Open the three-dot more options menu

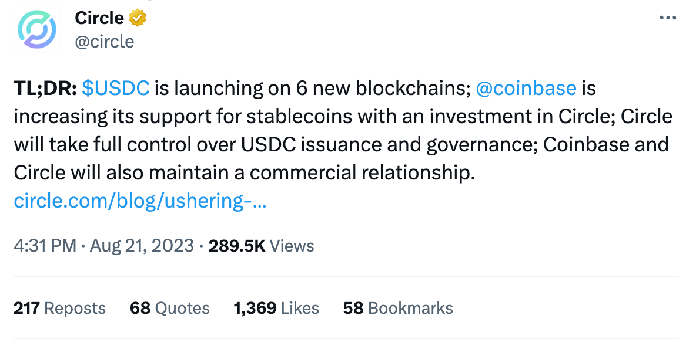pyautogui.click(x=668, y=18)
